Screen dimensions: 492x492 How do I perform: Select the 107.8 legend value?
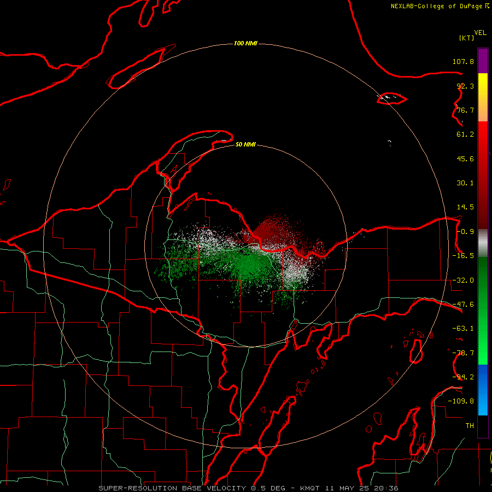point(463,61)
